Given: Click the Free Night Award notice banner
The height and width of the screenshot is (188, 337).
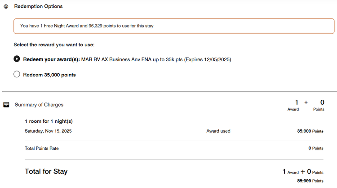Looking at the screenshot, I should (174, 26).
